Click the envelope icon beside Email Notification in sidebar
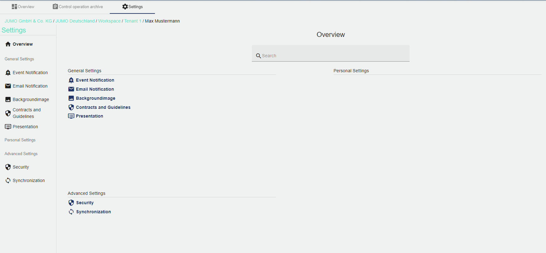The image size is (546, 253). 8,86
